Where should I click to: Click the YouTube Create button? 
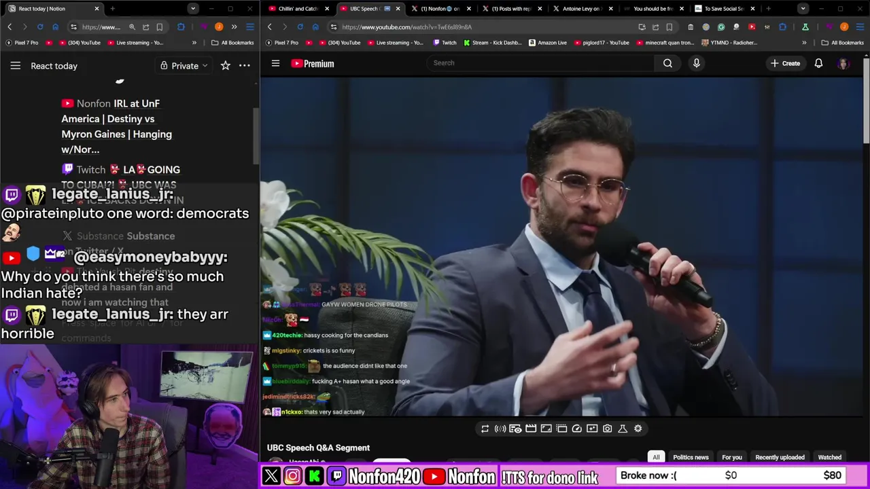tap(786, 63)
